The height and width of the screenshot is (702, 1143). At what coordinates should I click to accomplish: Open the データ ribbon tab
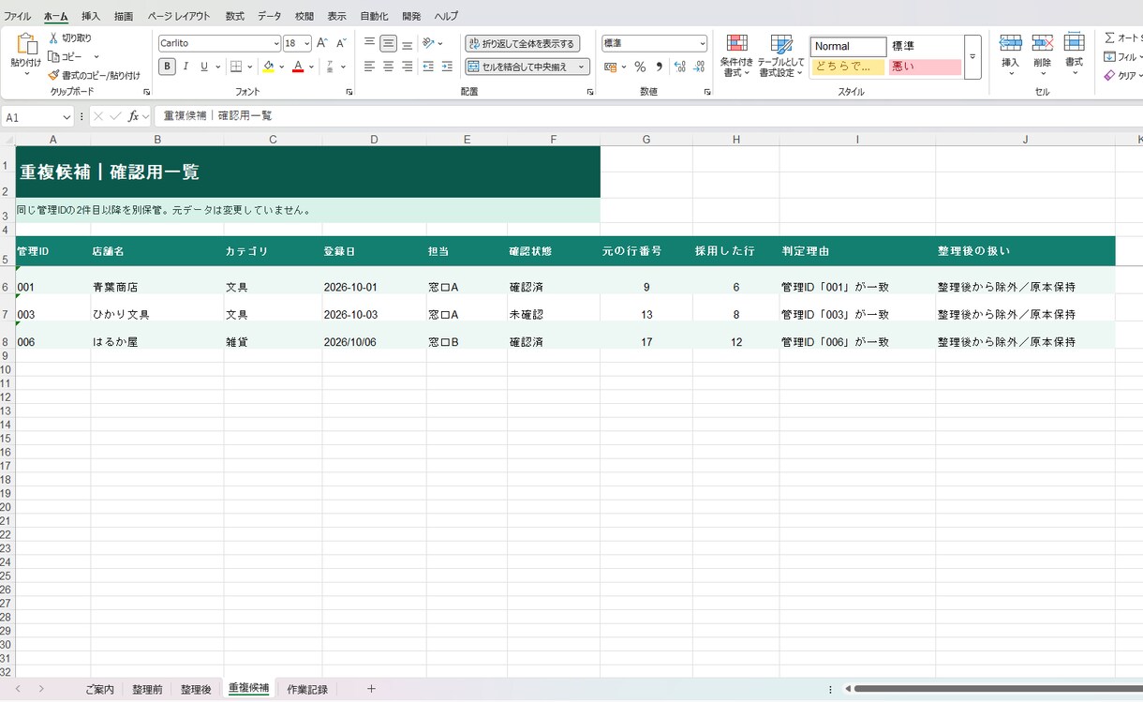coord(269,16)
